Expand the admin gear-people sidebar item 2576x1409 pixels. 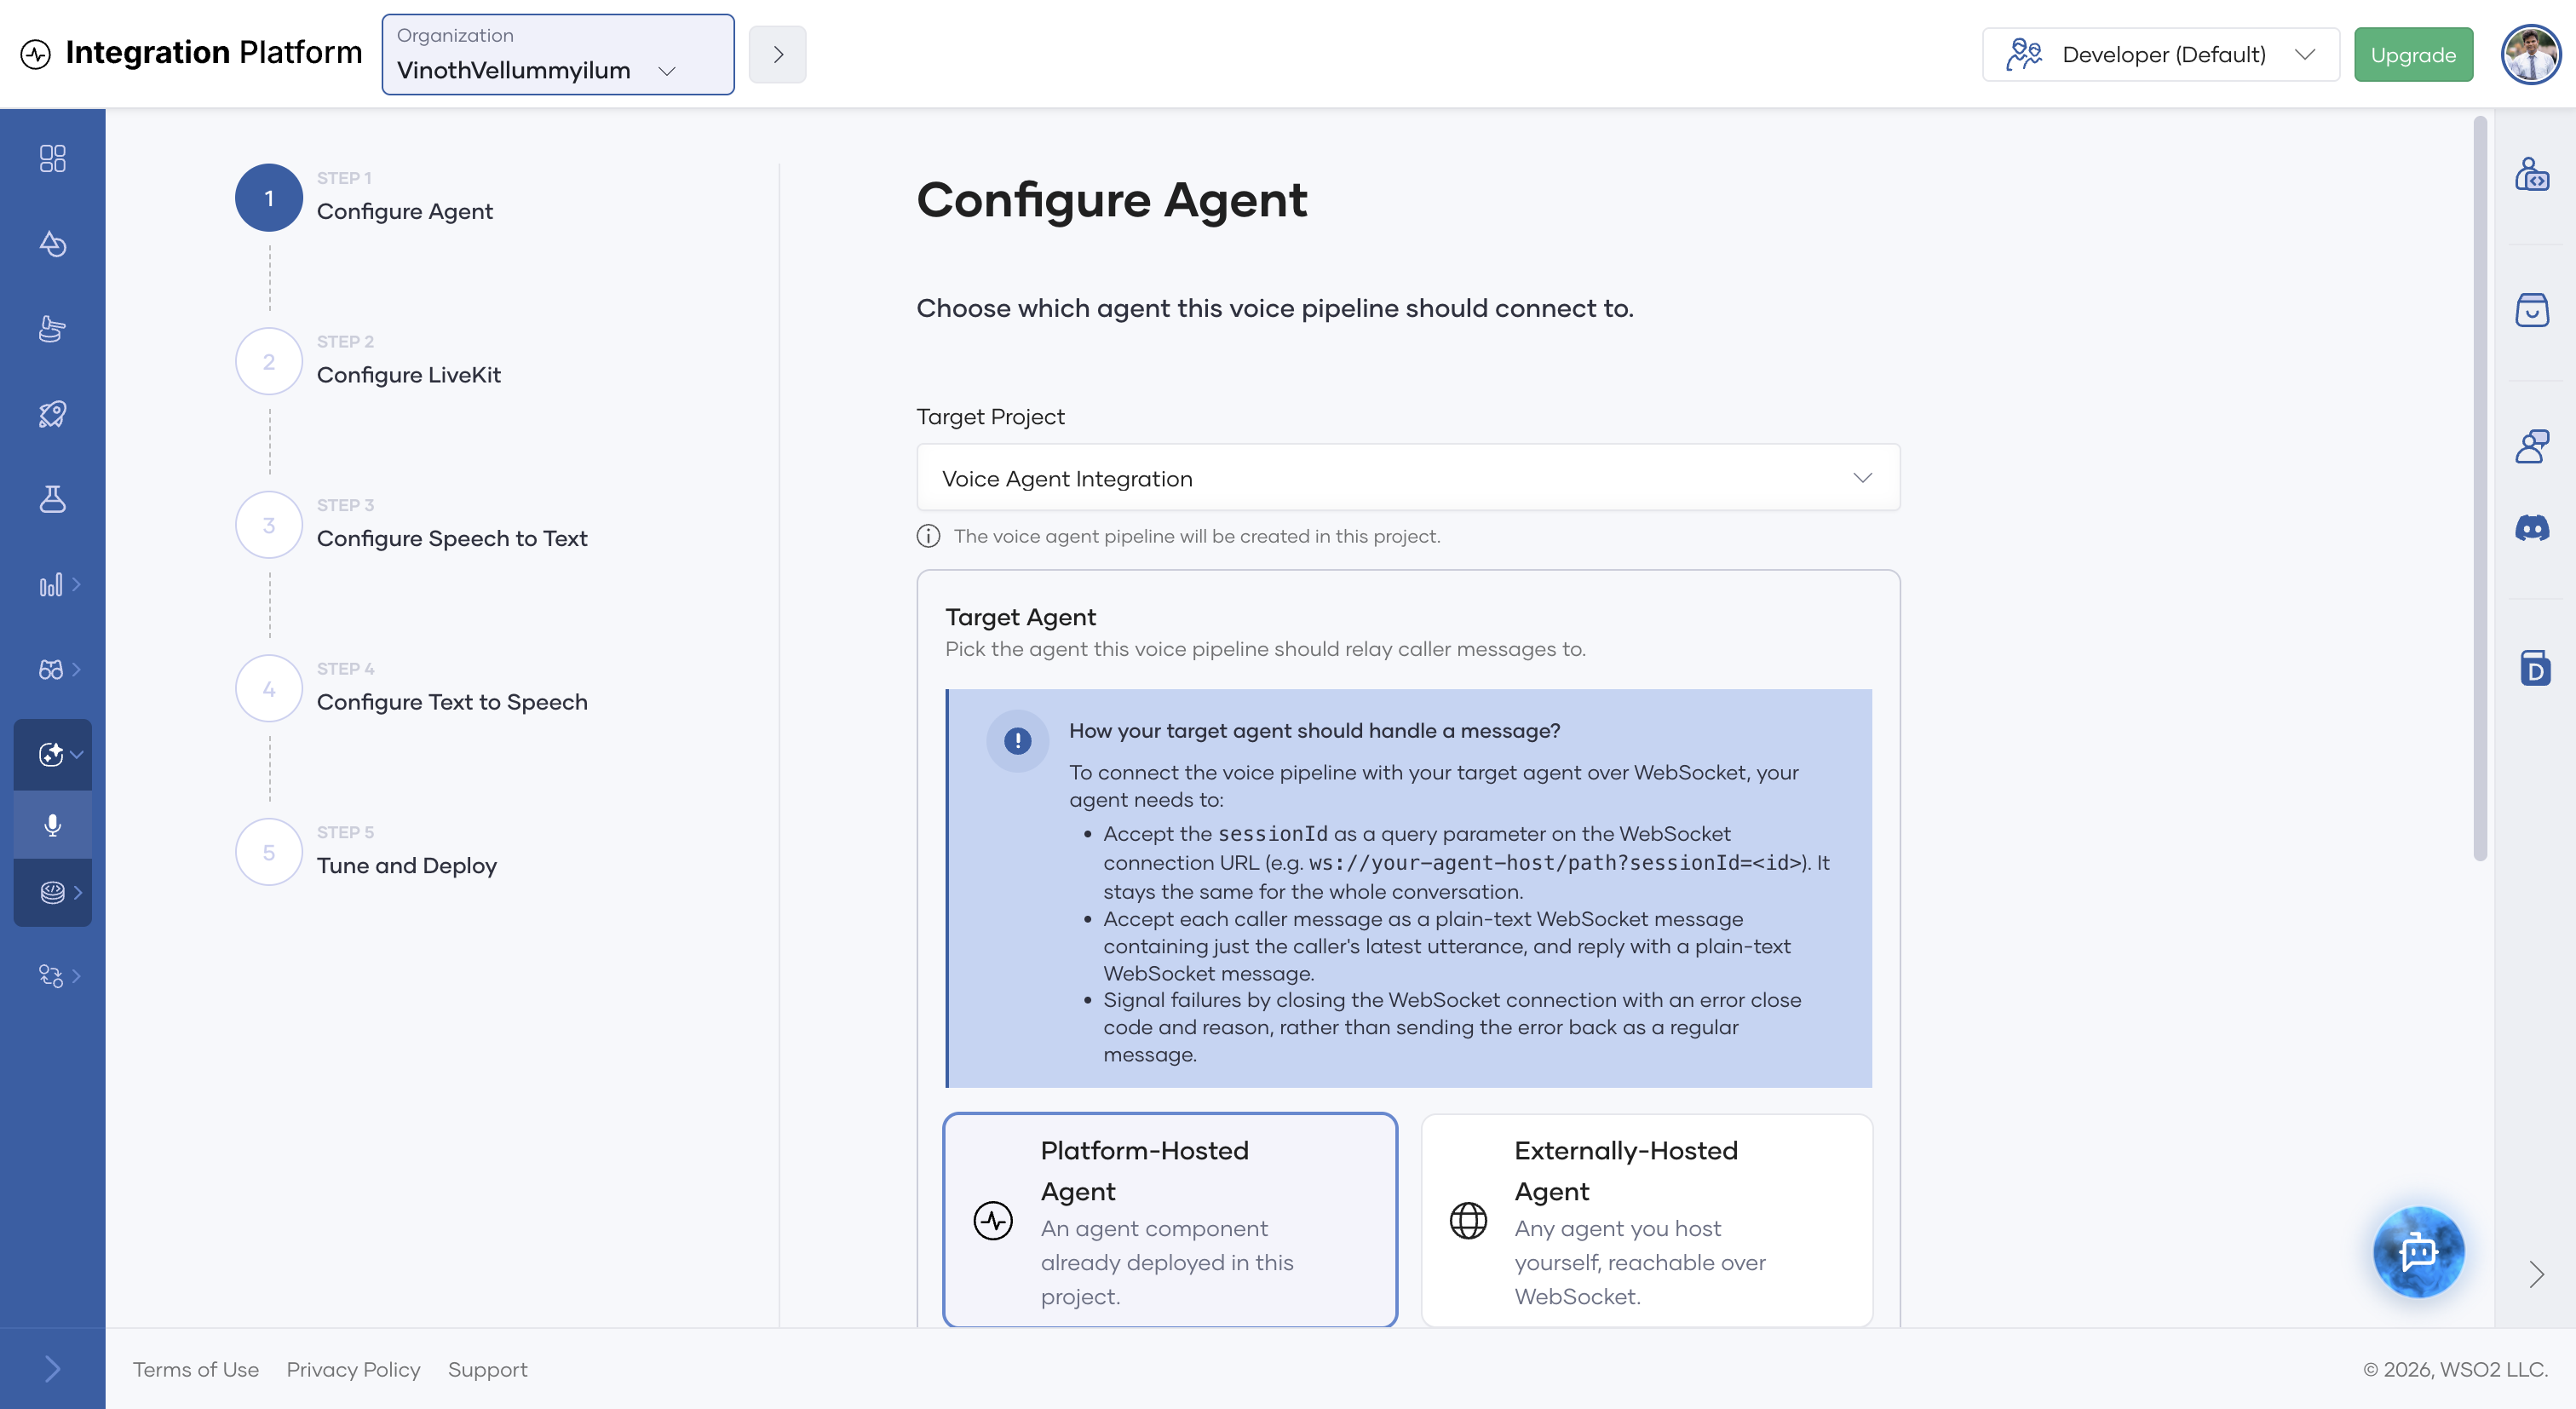click(58, 976)
